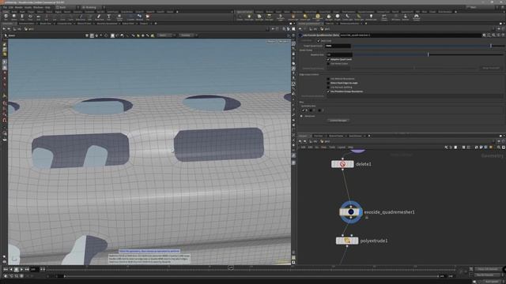The height and width of the screenshot is (284, 506).
Task: Open the network editor Tools menu
Action: (x=332, y=148)
